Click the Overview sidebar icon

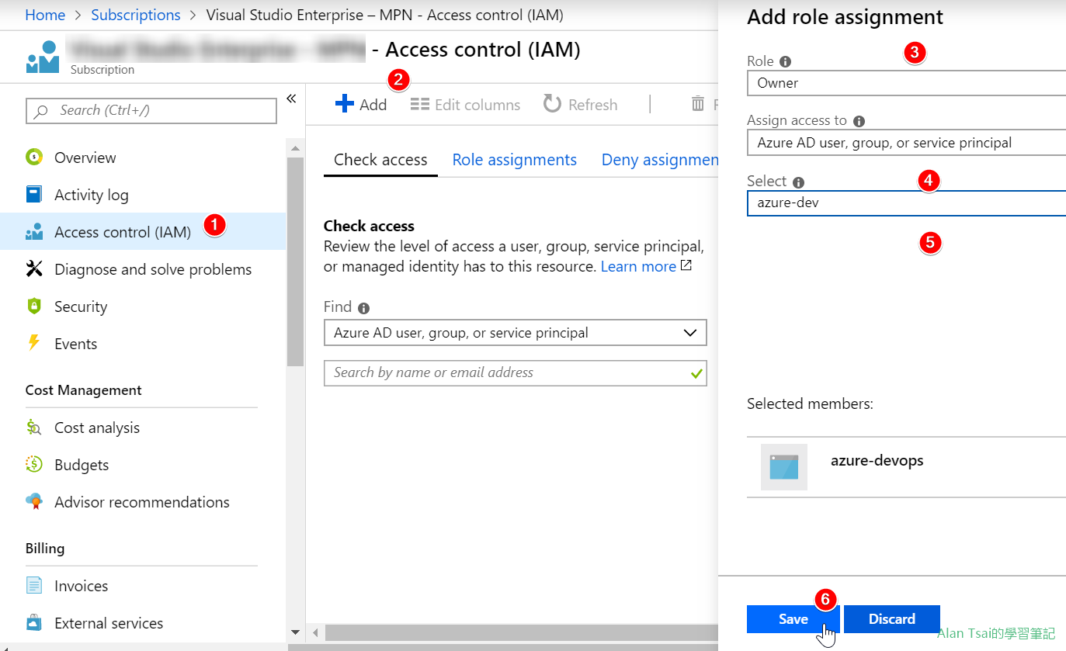pos(34,158)
